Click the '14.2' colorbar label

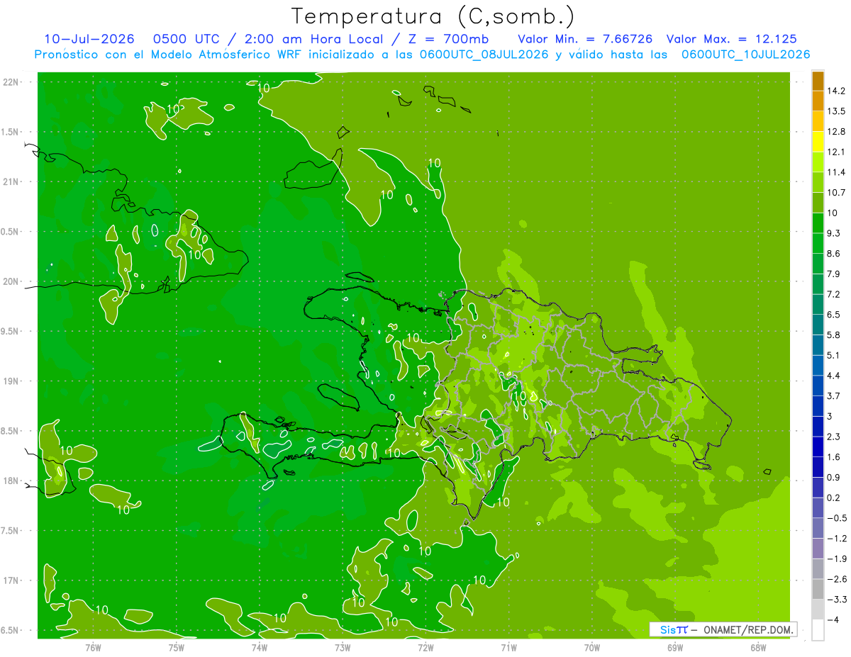pyautogui.click(x=837, y=91)
